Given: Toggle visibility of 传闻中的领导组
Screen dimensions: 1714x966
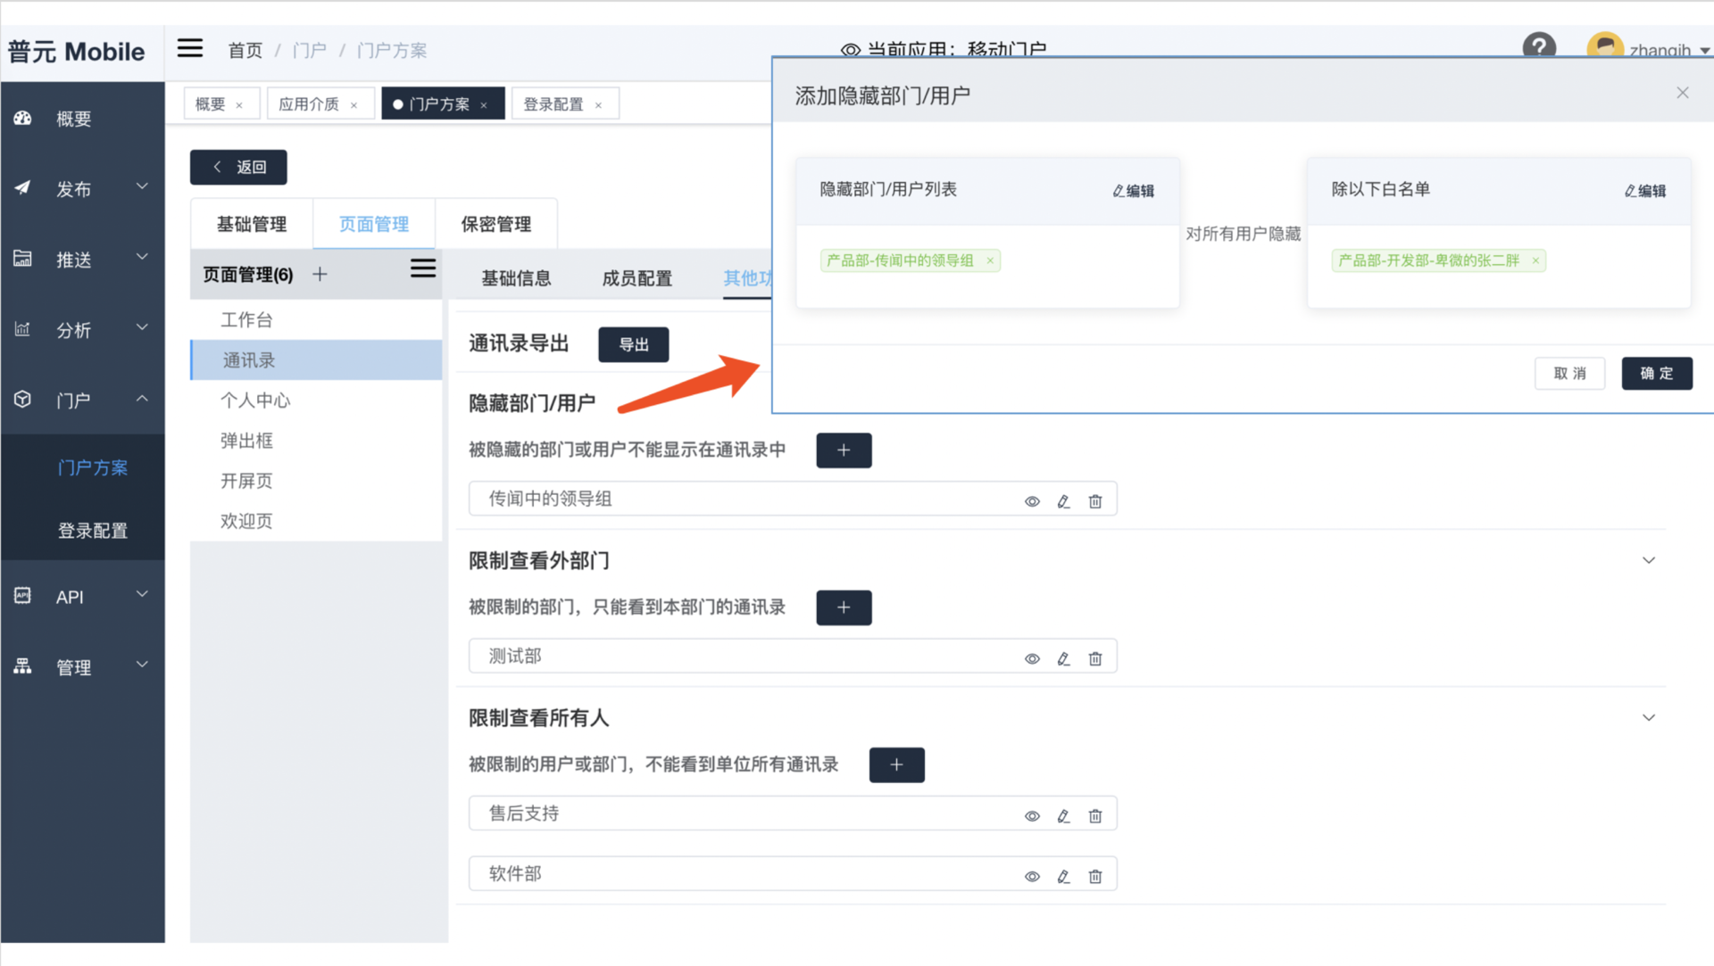Looking at the screenshot, I should coord(1032,501).
